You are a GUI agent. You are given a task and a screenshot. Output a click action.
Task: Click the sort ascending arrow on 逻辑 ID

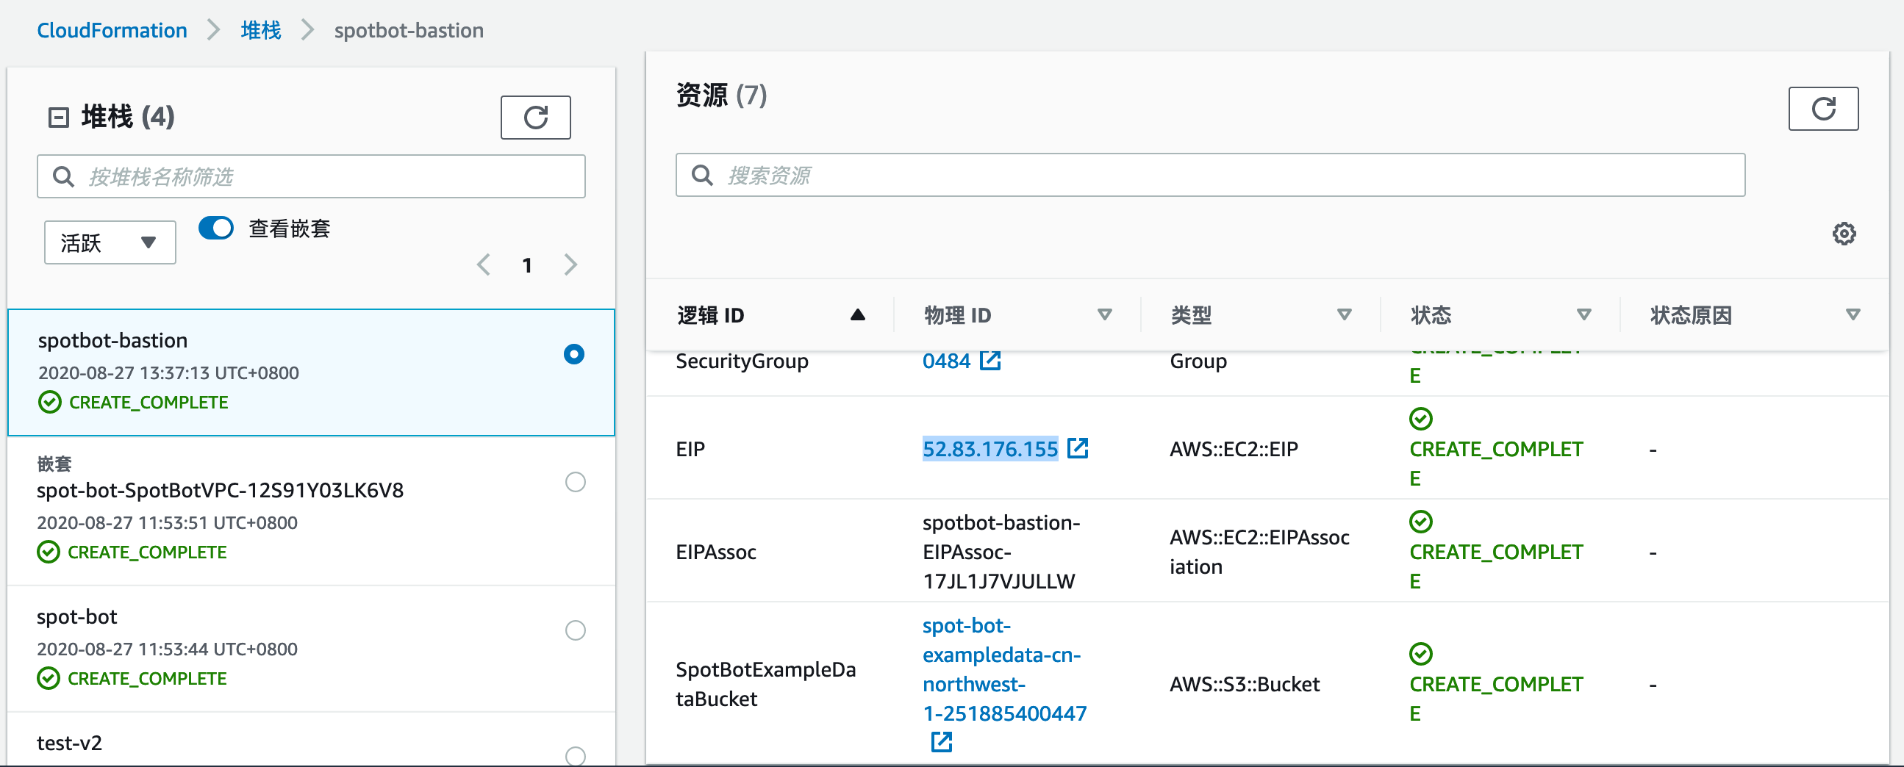(857, 314)
